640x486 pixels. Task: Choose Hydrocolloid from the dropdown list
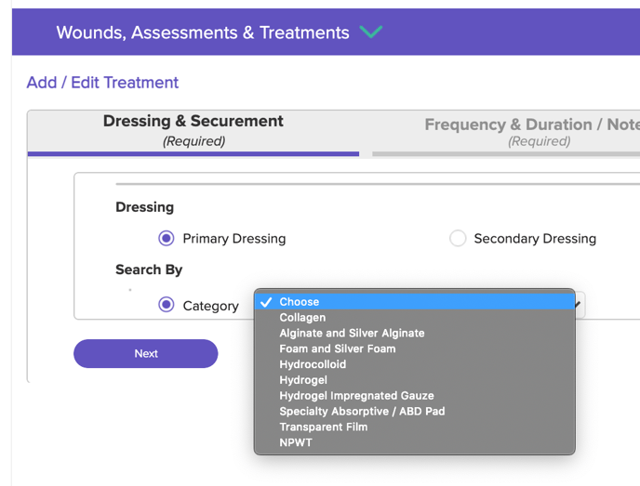313,365
